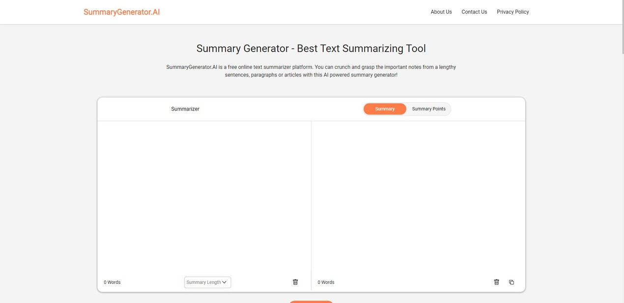
Task: Click inside the empty text input area
Action: point(204,196)
